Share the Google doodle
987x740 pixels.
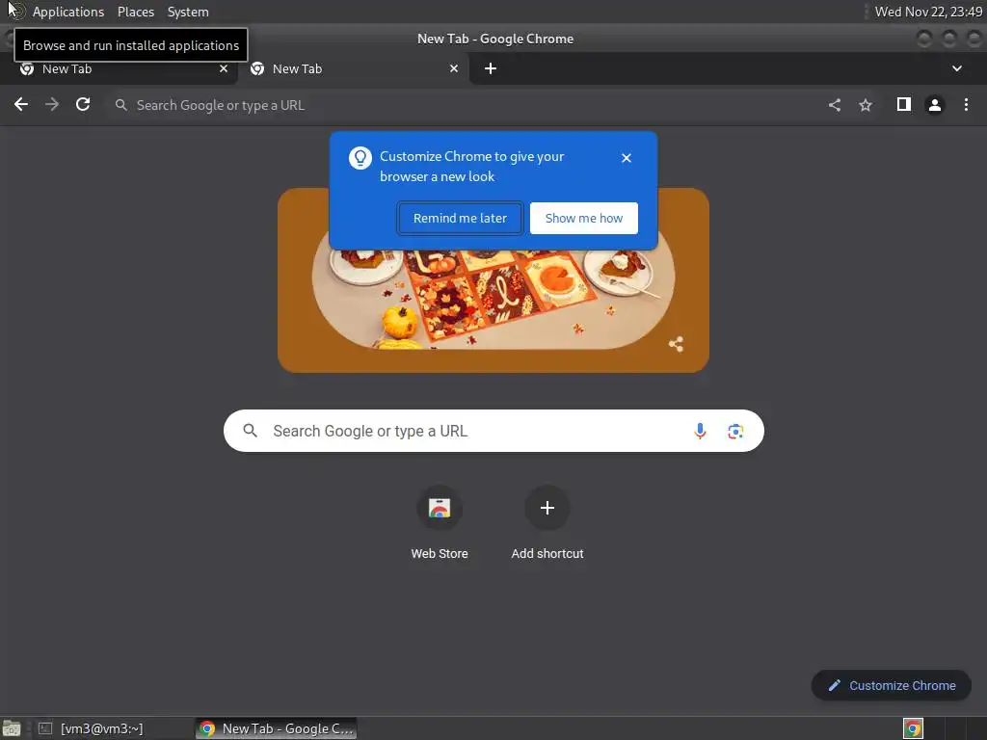tap(676, 344)
